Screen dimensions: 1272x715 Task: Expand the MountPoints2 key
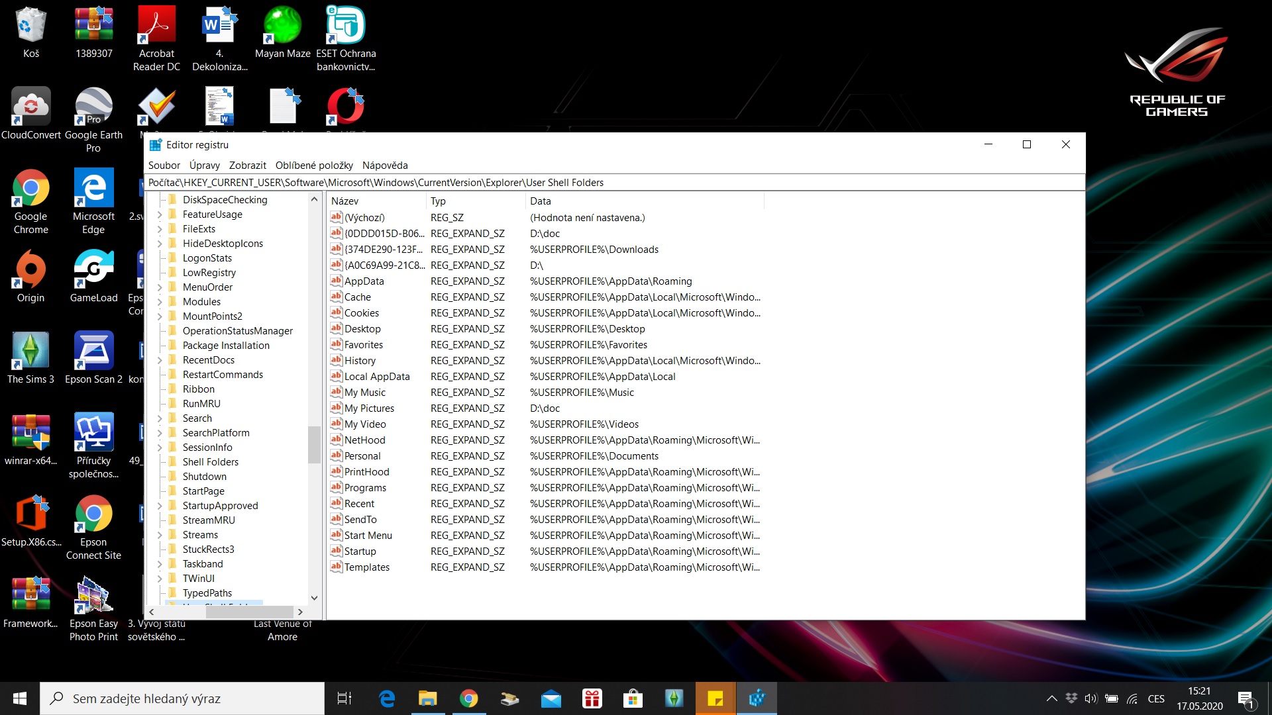(x=160, y=316)
